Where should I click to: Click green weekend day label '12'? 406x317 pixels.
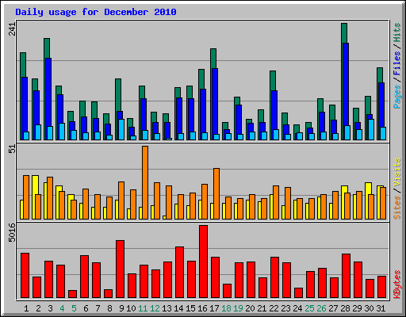[x=155, y=308]
